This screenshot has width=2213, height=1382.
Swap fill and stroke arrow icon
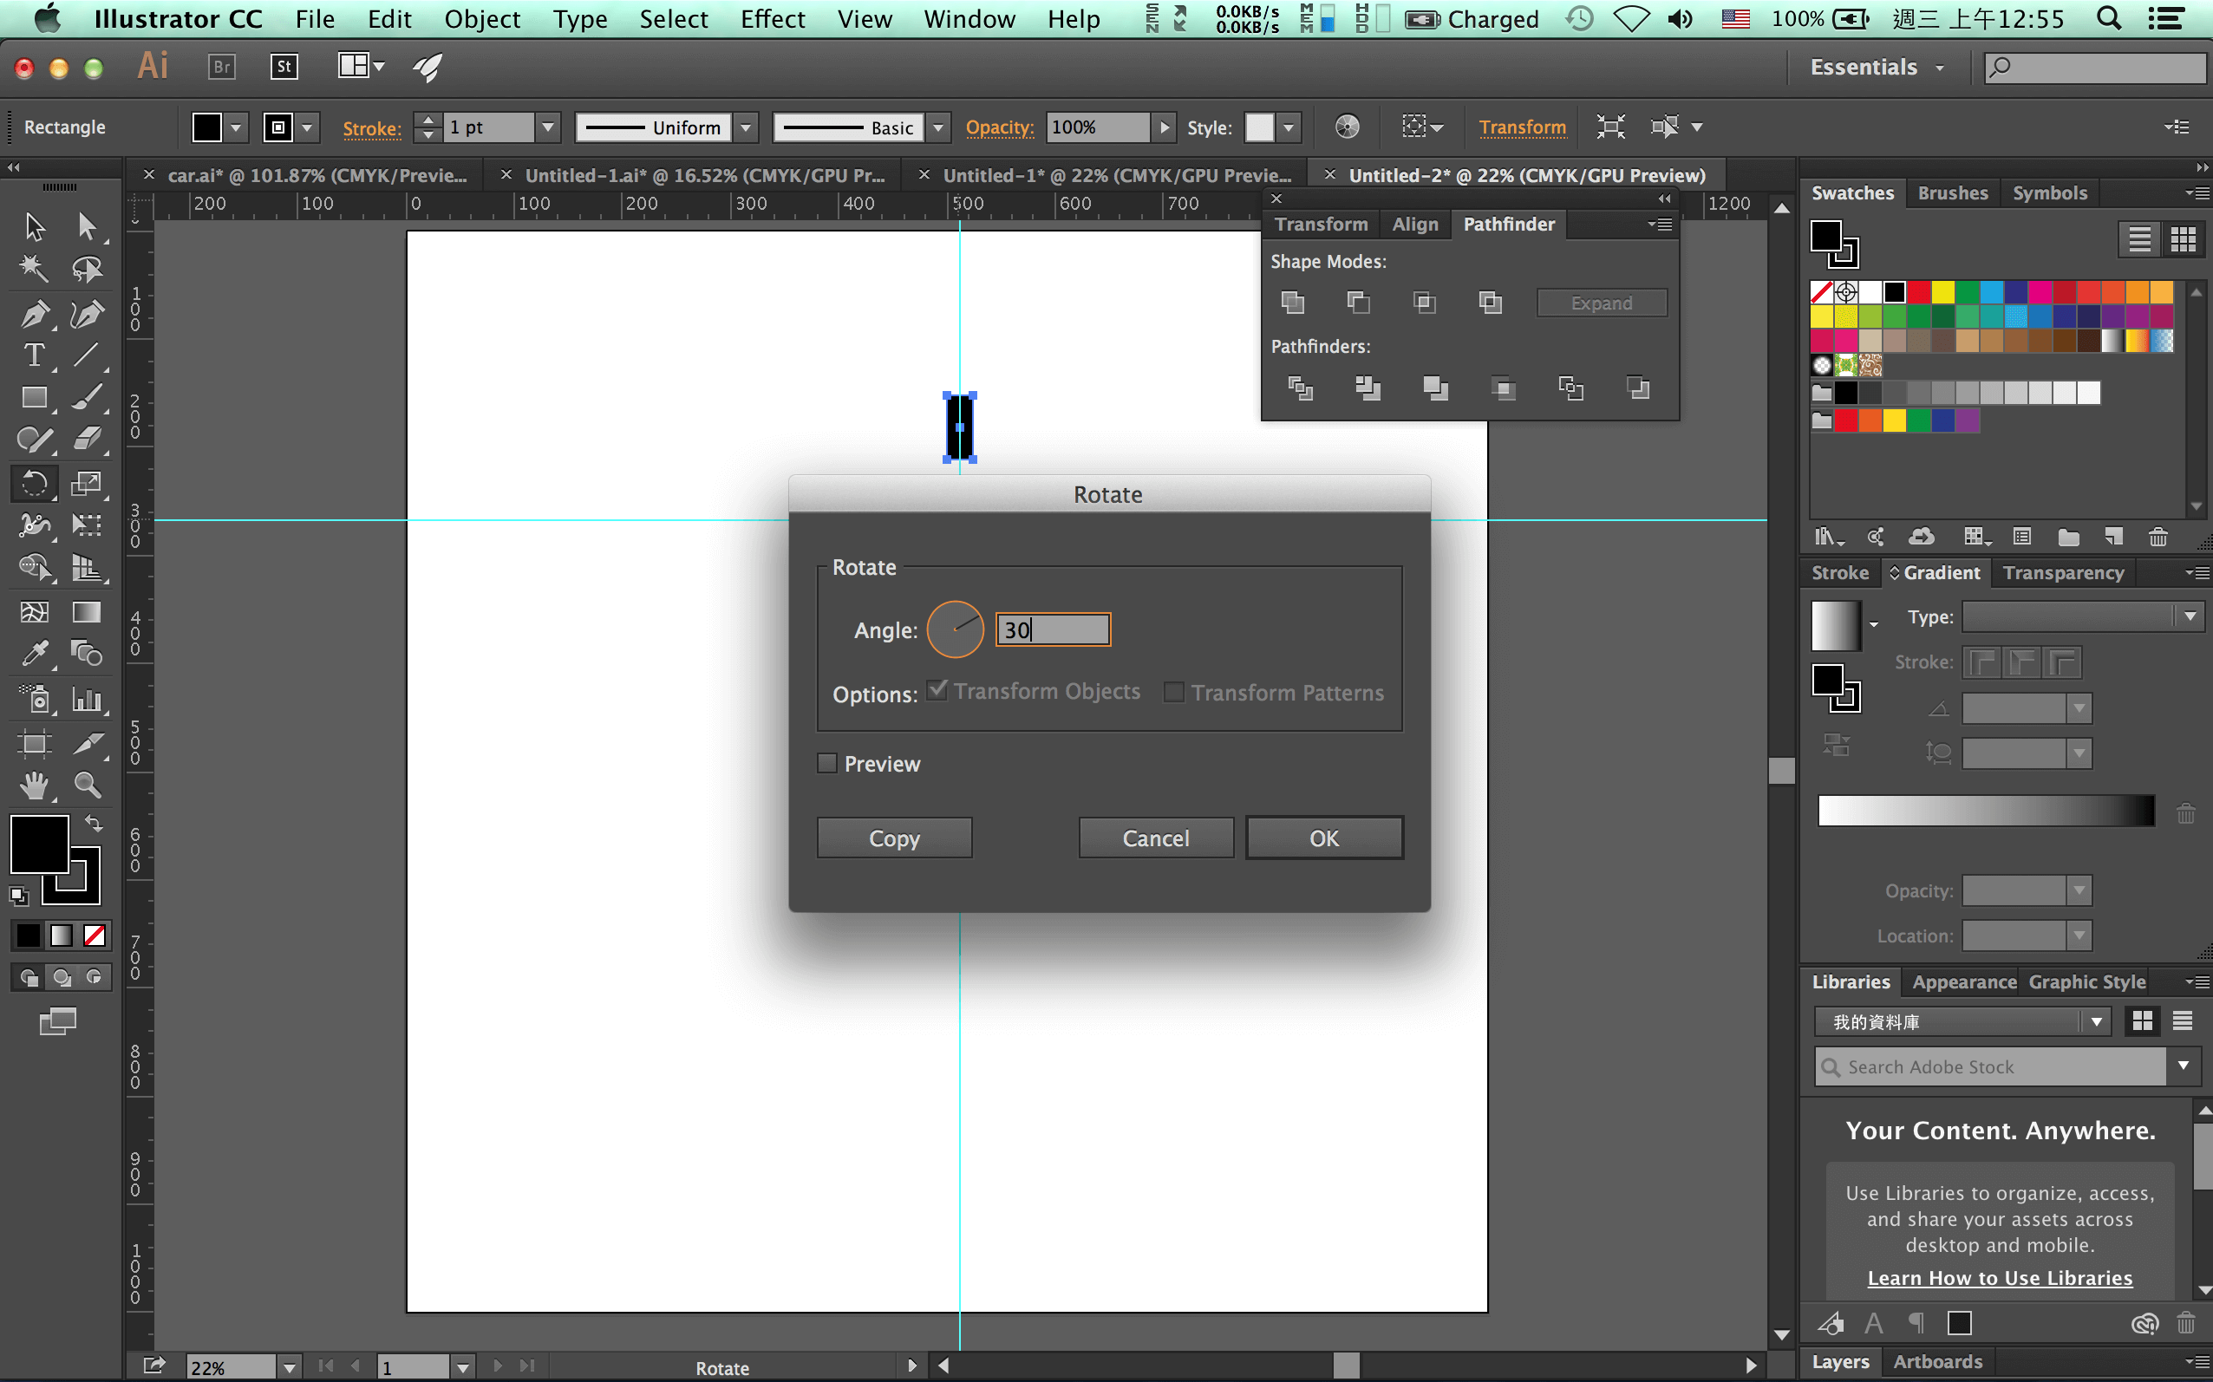94,824
